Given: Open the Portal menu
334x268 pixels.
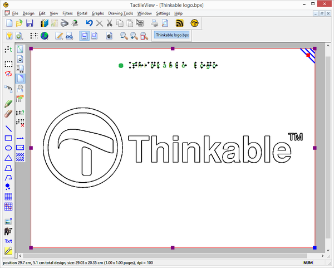Looking at the screenshot, I should (x=82, y=13).
